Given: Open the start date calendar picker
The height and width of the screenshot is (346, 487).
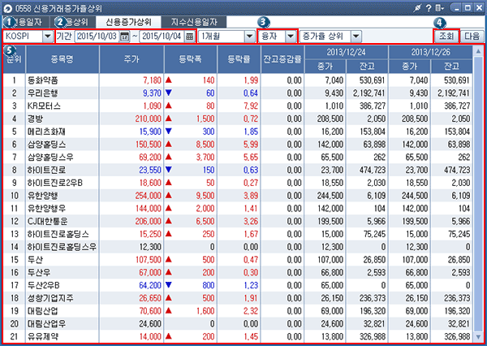Looking at the screenshot, I should pos(124,37).
